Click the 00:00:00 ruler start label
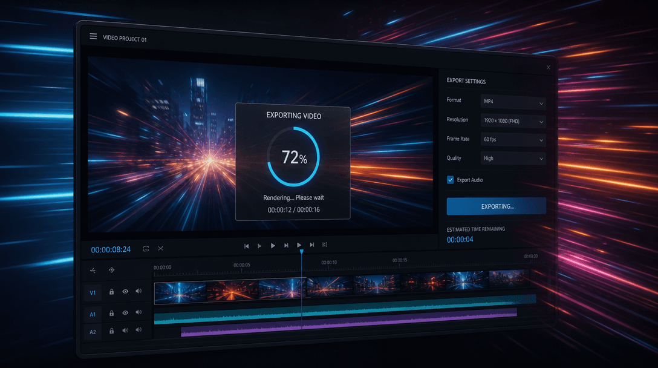This screenshot has height=368, width=658. pyautogui.click(x=163, y=267)
